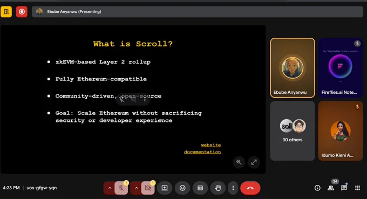Expand video settings arrow beside camera
The width and height of the screenshot is (367, 199).
136,188
